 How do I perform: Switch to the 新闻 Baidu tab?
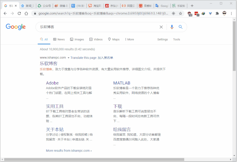coord(28,6)
